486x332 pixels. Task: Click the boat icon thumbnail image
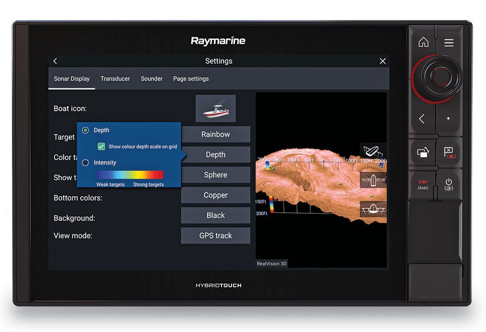pyautogui.click(x=215, y=108)
